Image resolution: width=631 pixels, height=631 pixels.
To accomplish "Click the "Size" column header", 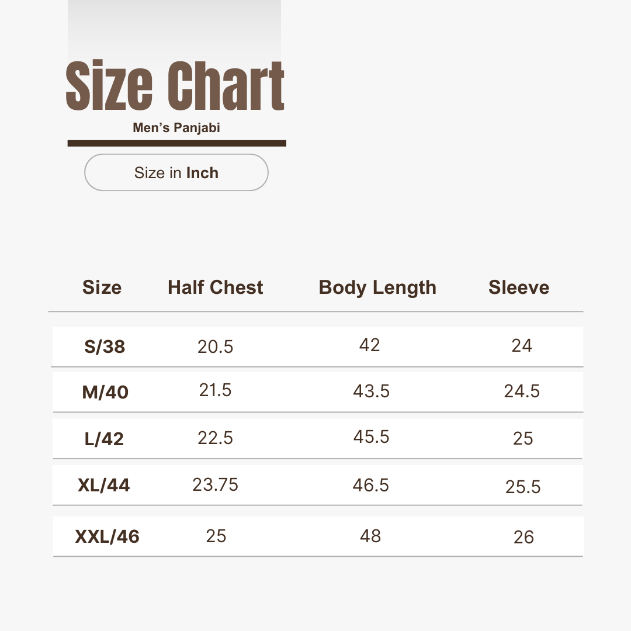I will pos(102,287).
